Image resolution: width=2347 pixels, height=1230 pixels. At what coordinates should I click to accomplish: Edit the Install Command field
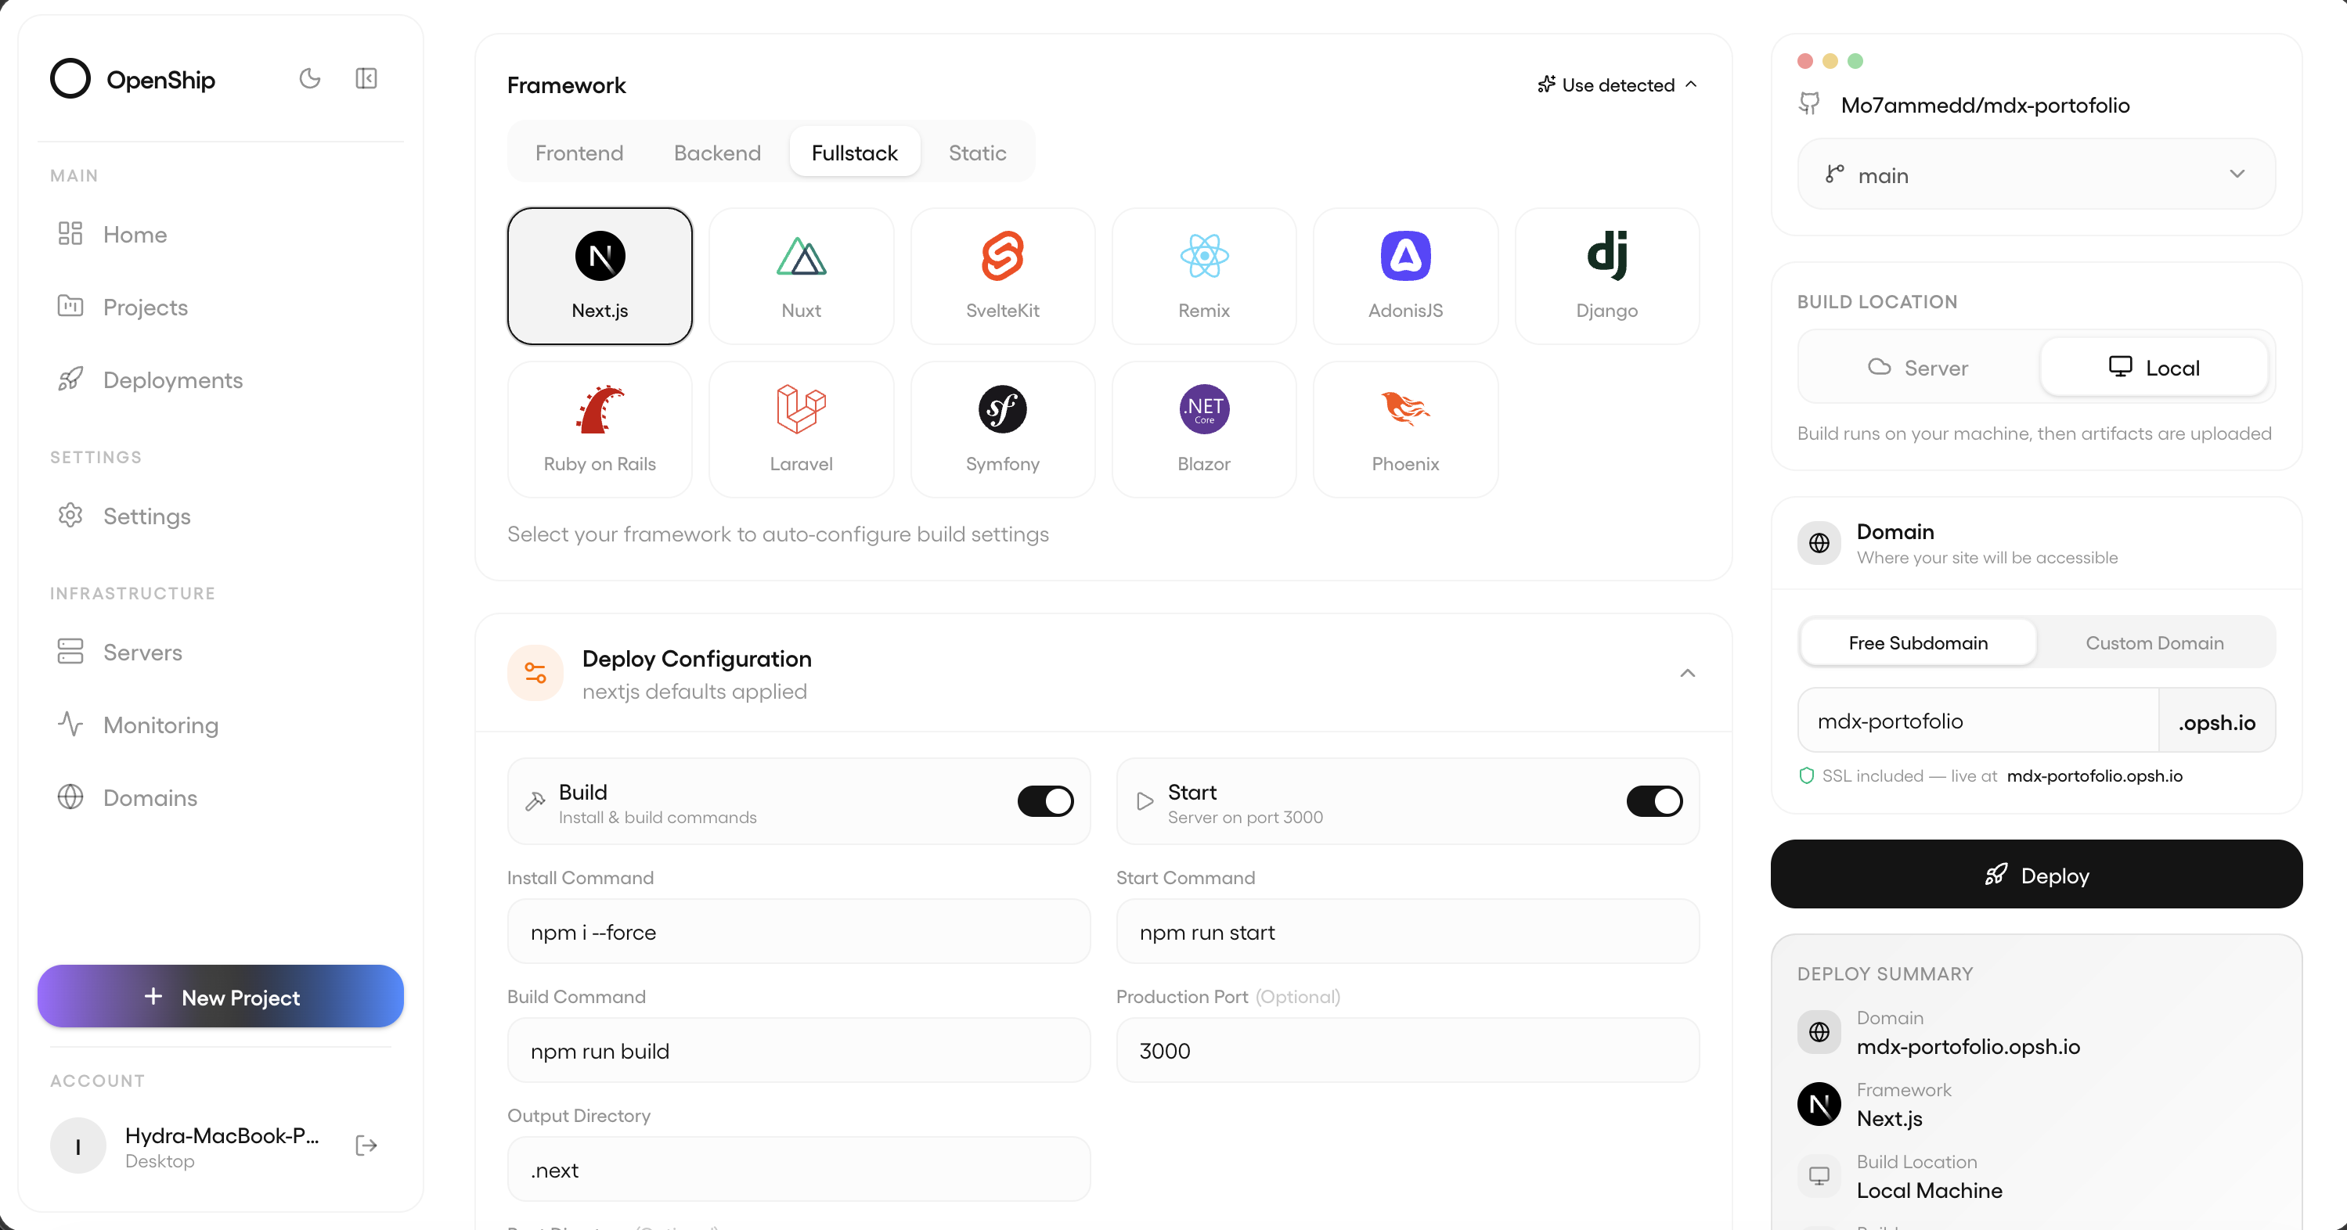799,933
